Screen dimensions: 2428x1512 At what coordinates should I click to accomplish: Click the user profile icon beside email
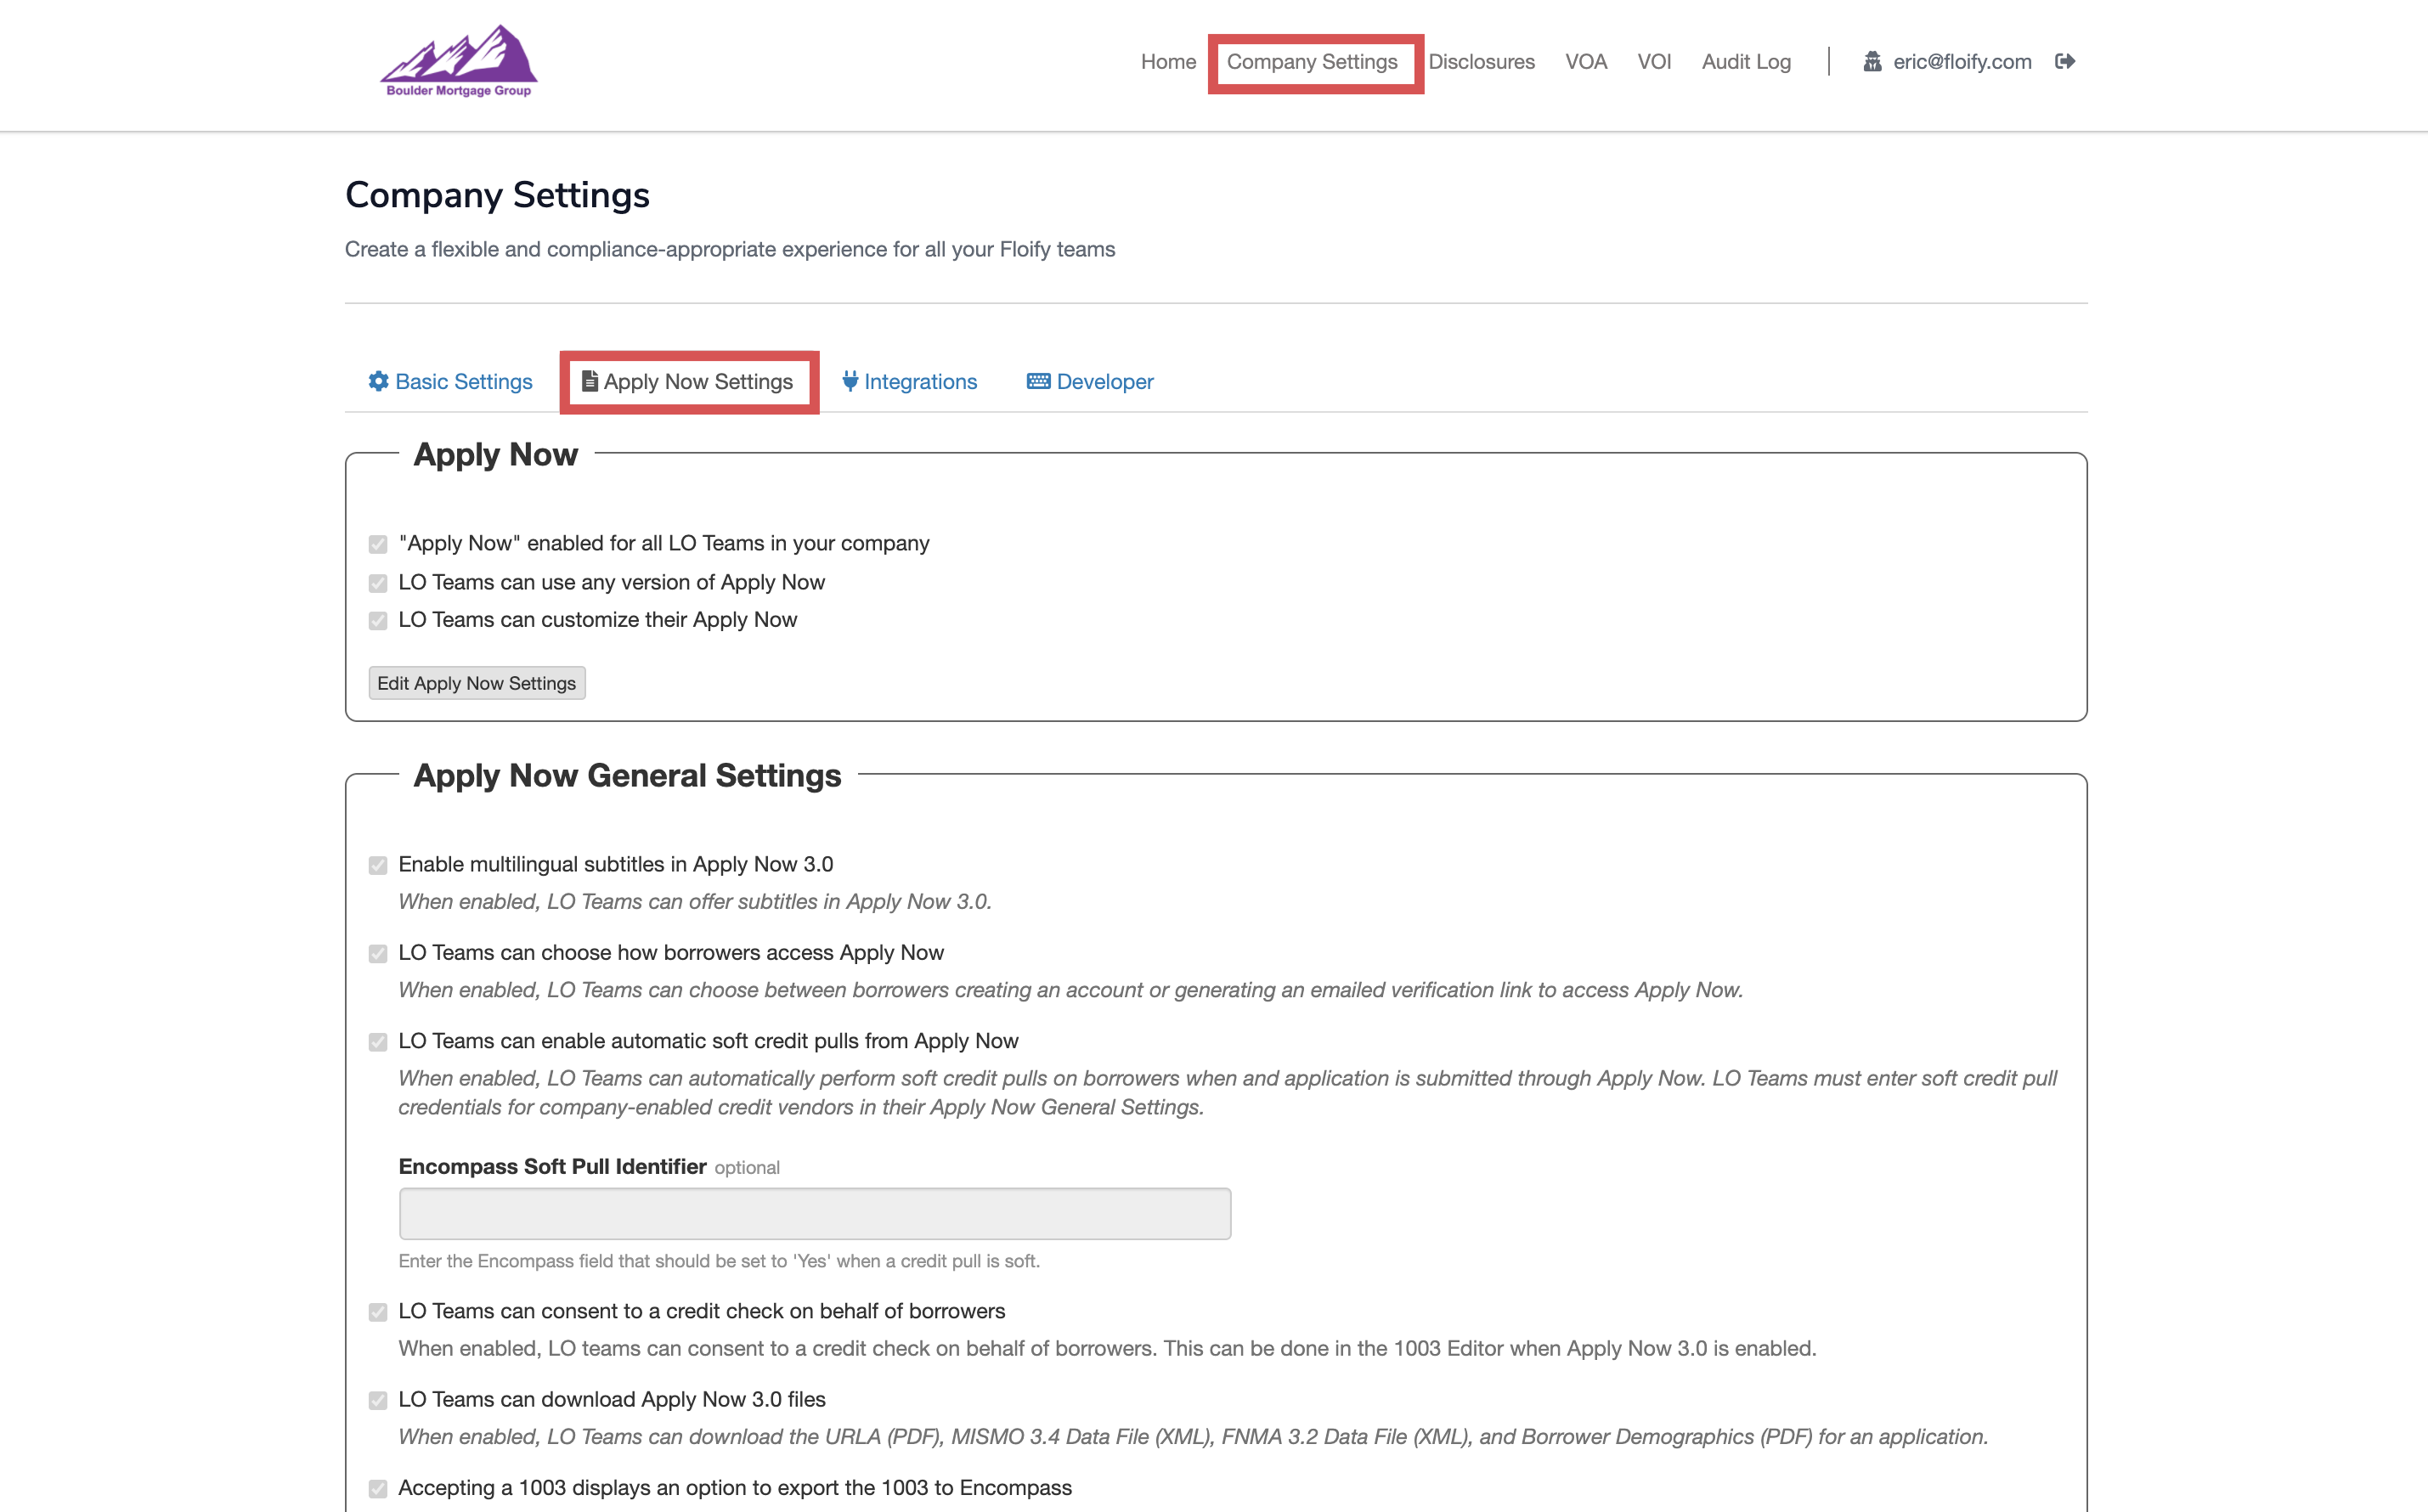[1872, 62]
